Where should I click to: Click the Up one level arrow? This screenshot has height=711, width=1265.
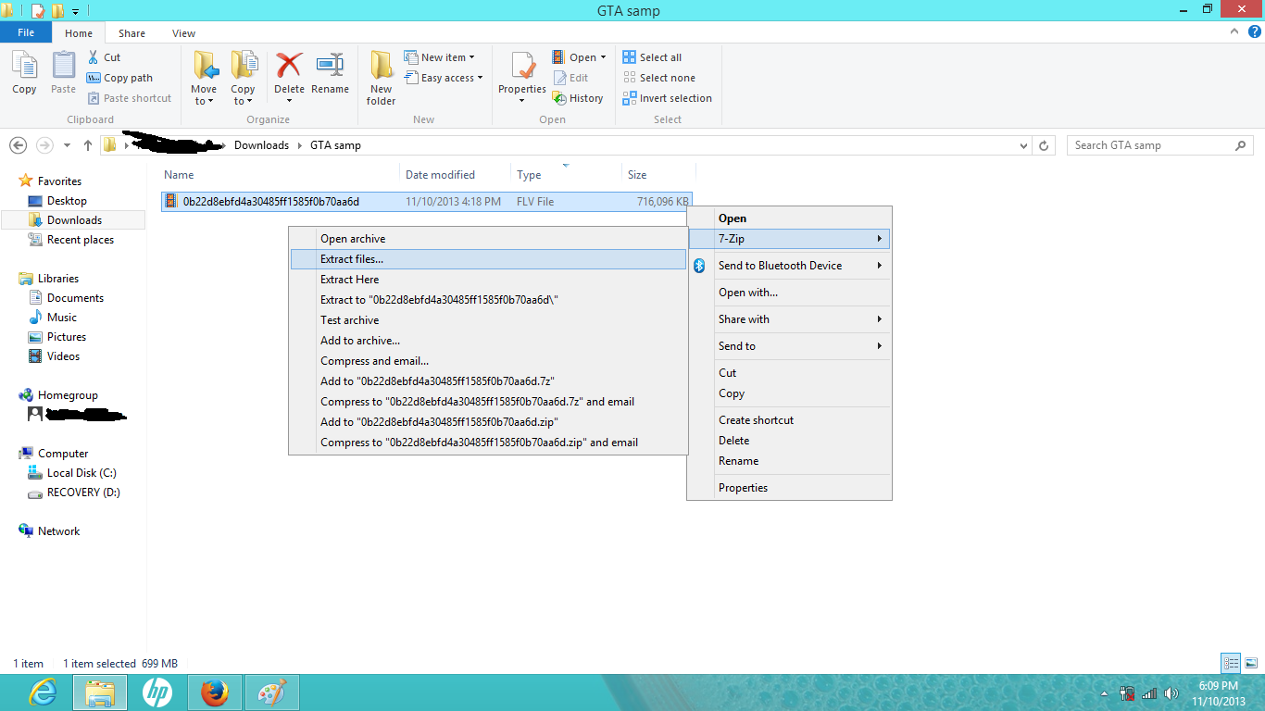click(x=88, y=145)
